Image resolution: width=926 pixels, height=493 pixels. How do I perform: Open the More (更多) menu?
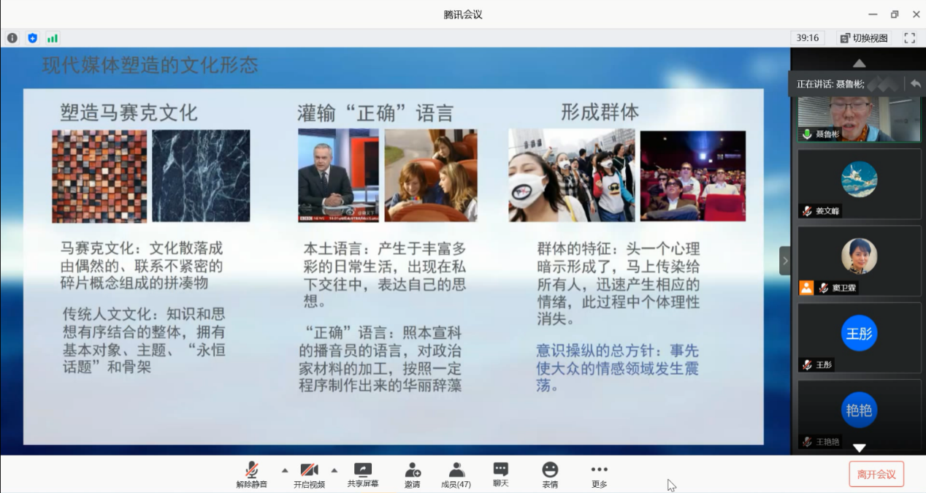(599, 474)
